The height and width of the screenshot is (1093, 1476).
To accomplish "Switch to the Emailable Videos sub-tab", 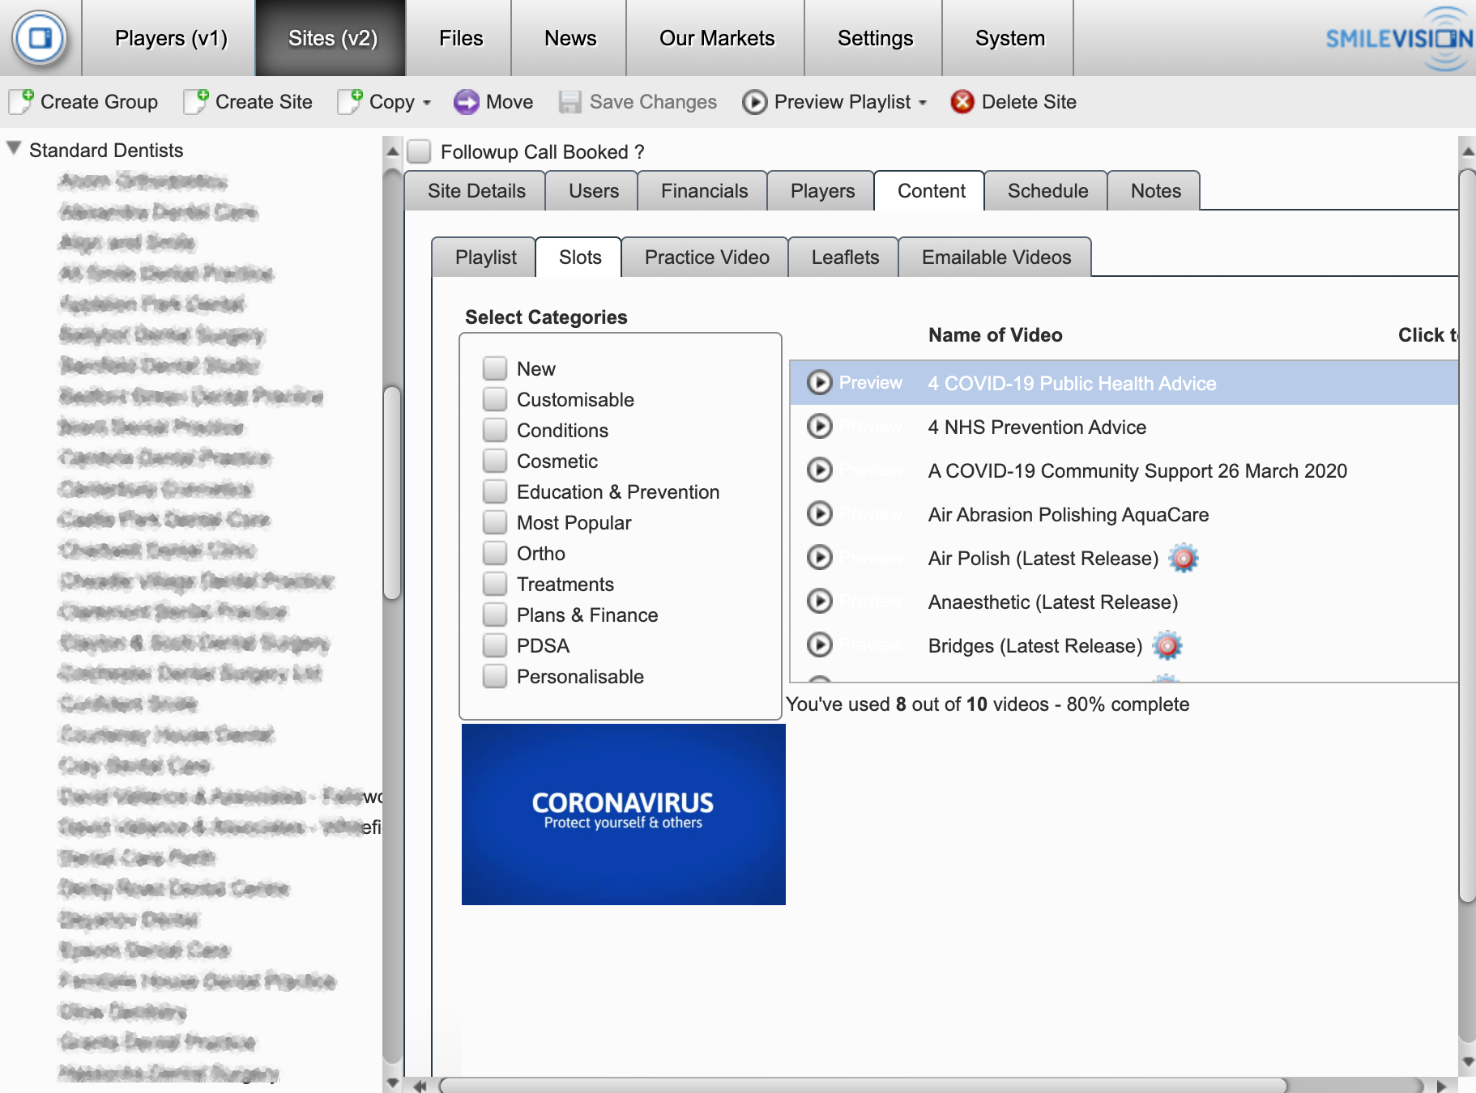I will 996,257.
